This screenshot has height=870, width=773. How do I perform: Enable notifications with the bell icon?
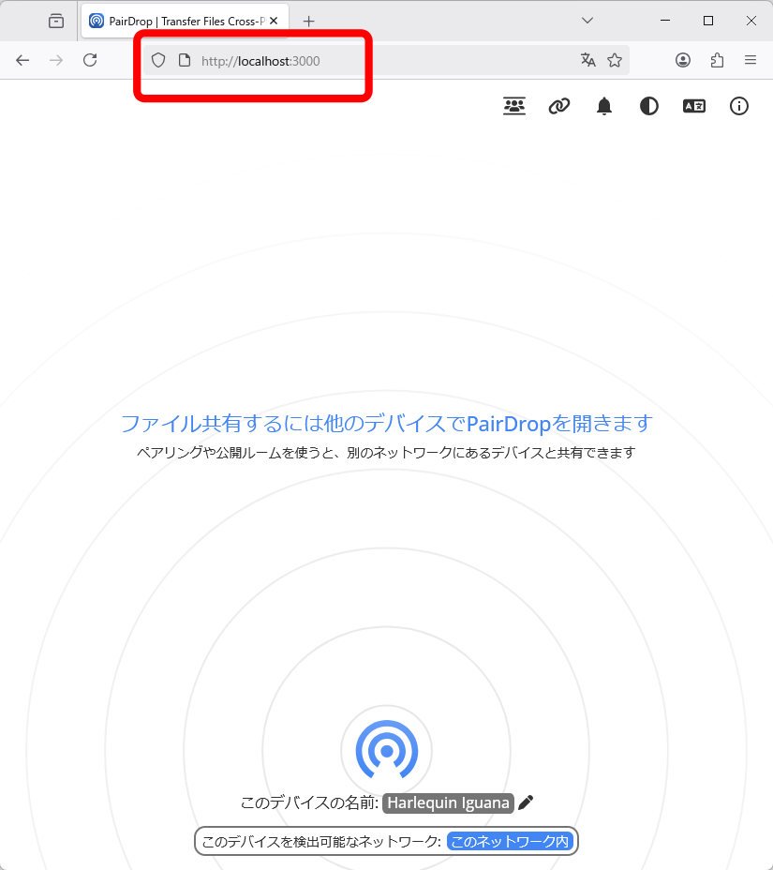point(603,105)
